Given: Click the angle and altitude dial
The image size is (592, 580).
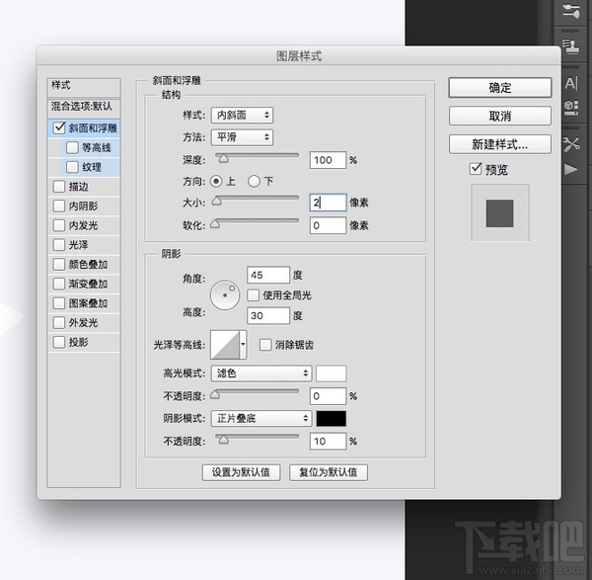Looking at the screenshot, I should 225,294.
